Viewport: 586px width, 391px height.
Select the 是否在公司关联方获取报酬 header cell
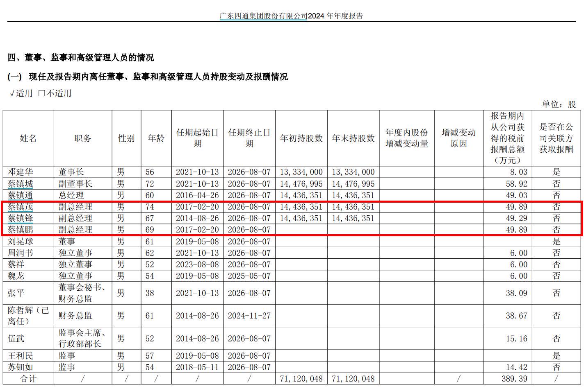[556, 138]
